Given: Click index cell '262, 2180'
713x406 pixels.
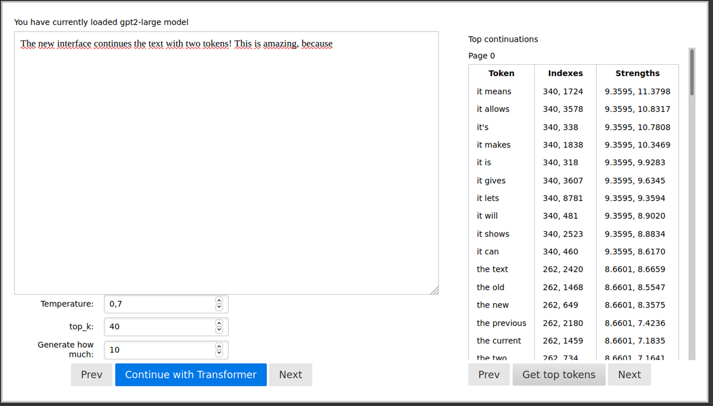Looking at the screenshot, I should [565, 323].
